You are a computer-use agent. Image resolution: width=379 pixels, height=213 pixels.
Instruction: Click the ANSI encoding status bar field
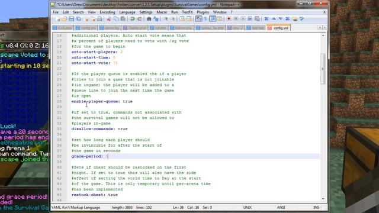coord(281,208)
